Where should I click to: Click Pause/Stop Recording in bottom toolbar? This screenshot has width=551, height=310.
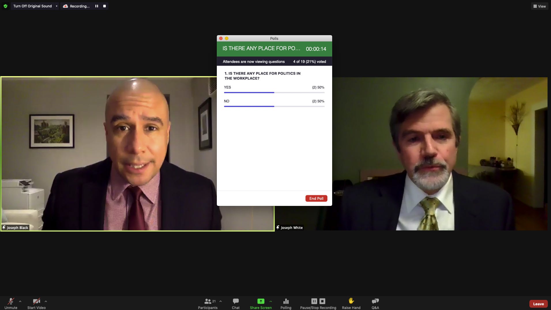click(318, 304)
